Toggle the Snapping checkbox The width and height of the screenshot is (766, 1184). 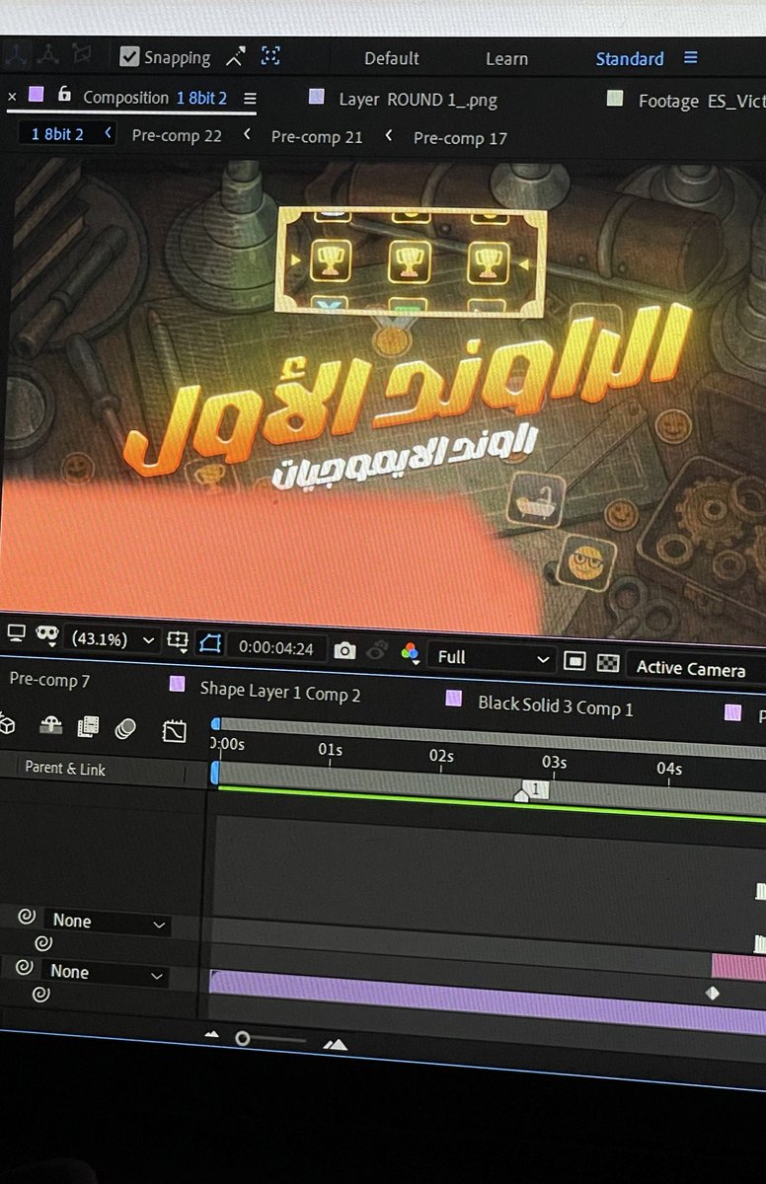pos(129,57)
